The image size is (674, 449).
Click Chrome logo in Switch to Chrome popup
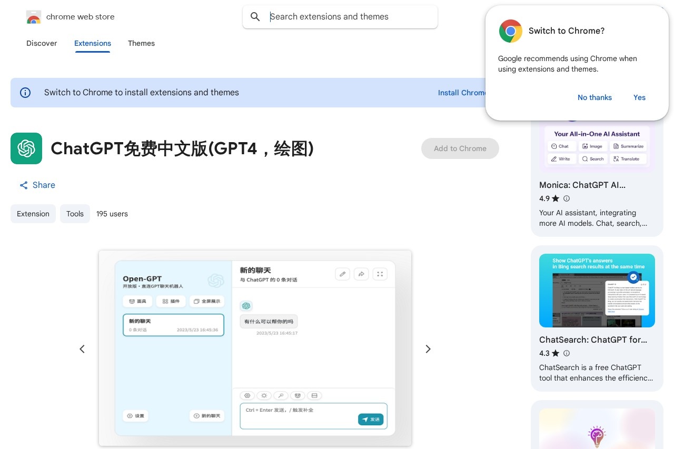(x=510, y=31)
